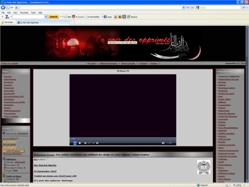Click the page vertical scrollbar
This screenshot has height=187, width=249.
coord(247,103)
